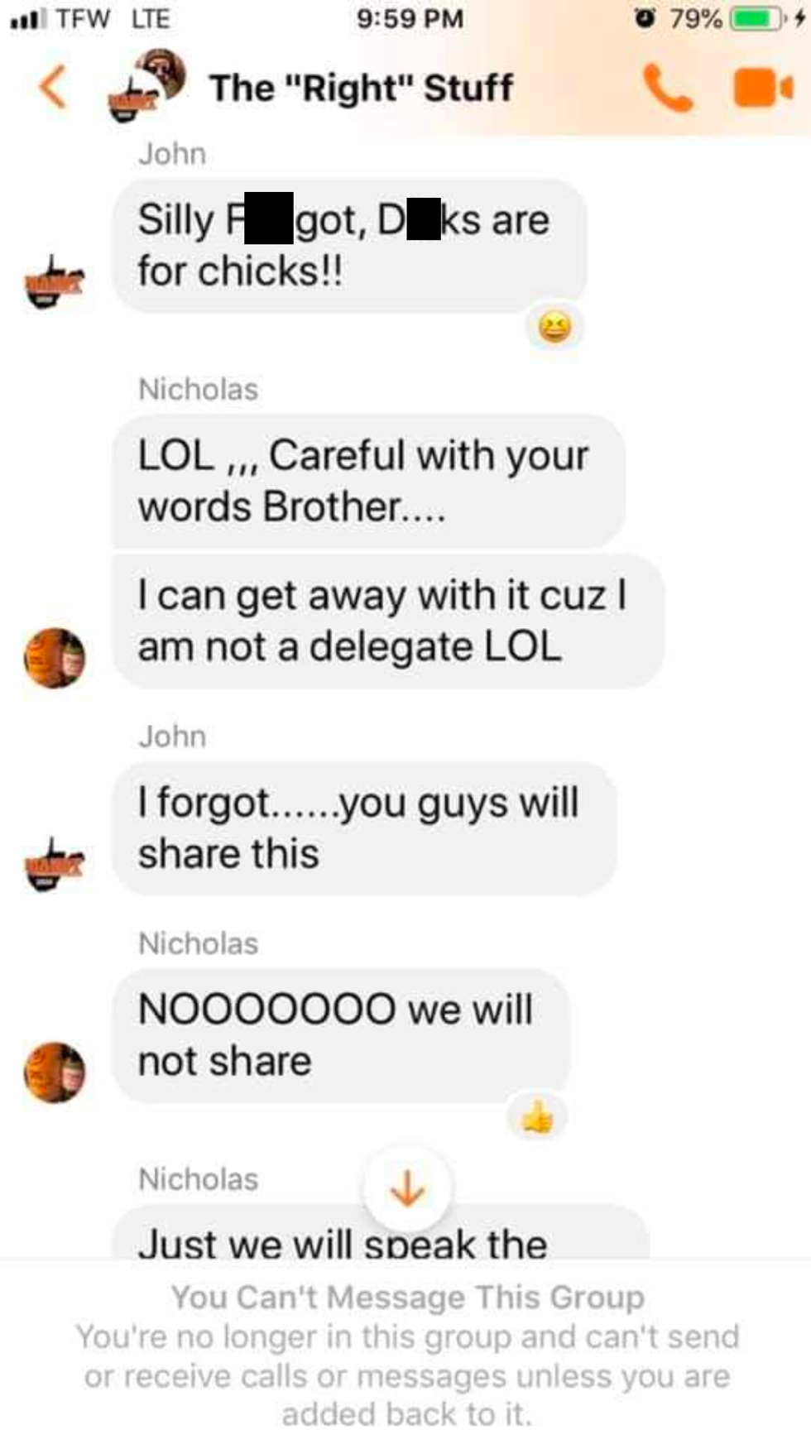Open "The Right Stuff" group details
Image resolution: width=811 pixels, height=1449 pixels.
[361, 89]
